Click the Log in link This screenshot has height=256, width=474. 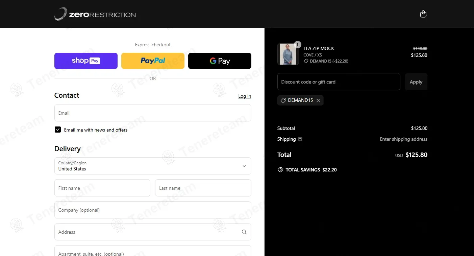(245, 96)
